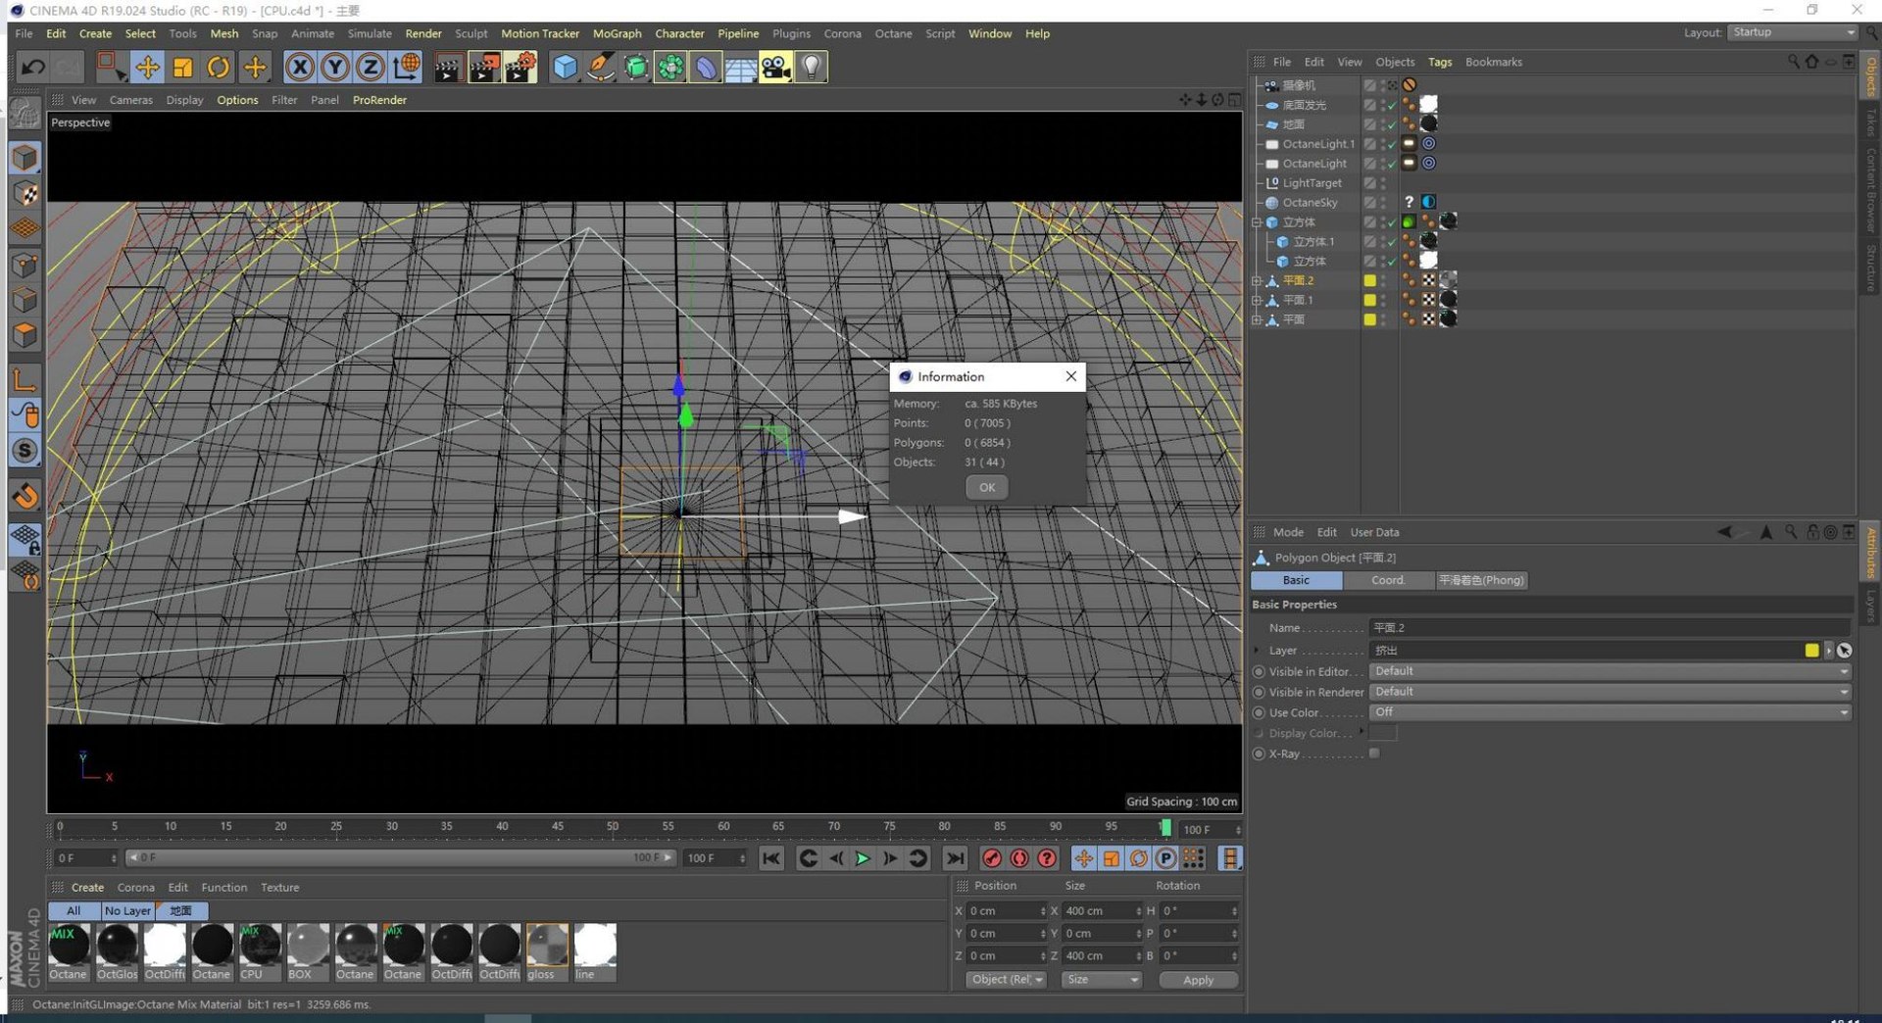Image resolution: width=1882 pixels, height=1023 pixels.
Task: Open the spline pen tool icon
Action: click(601, 67)
